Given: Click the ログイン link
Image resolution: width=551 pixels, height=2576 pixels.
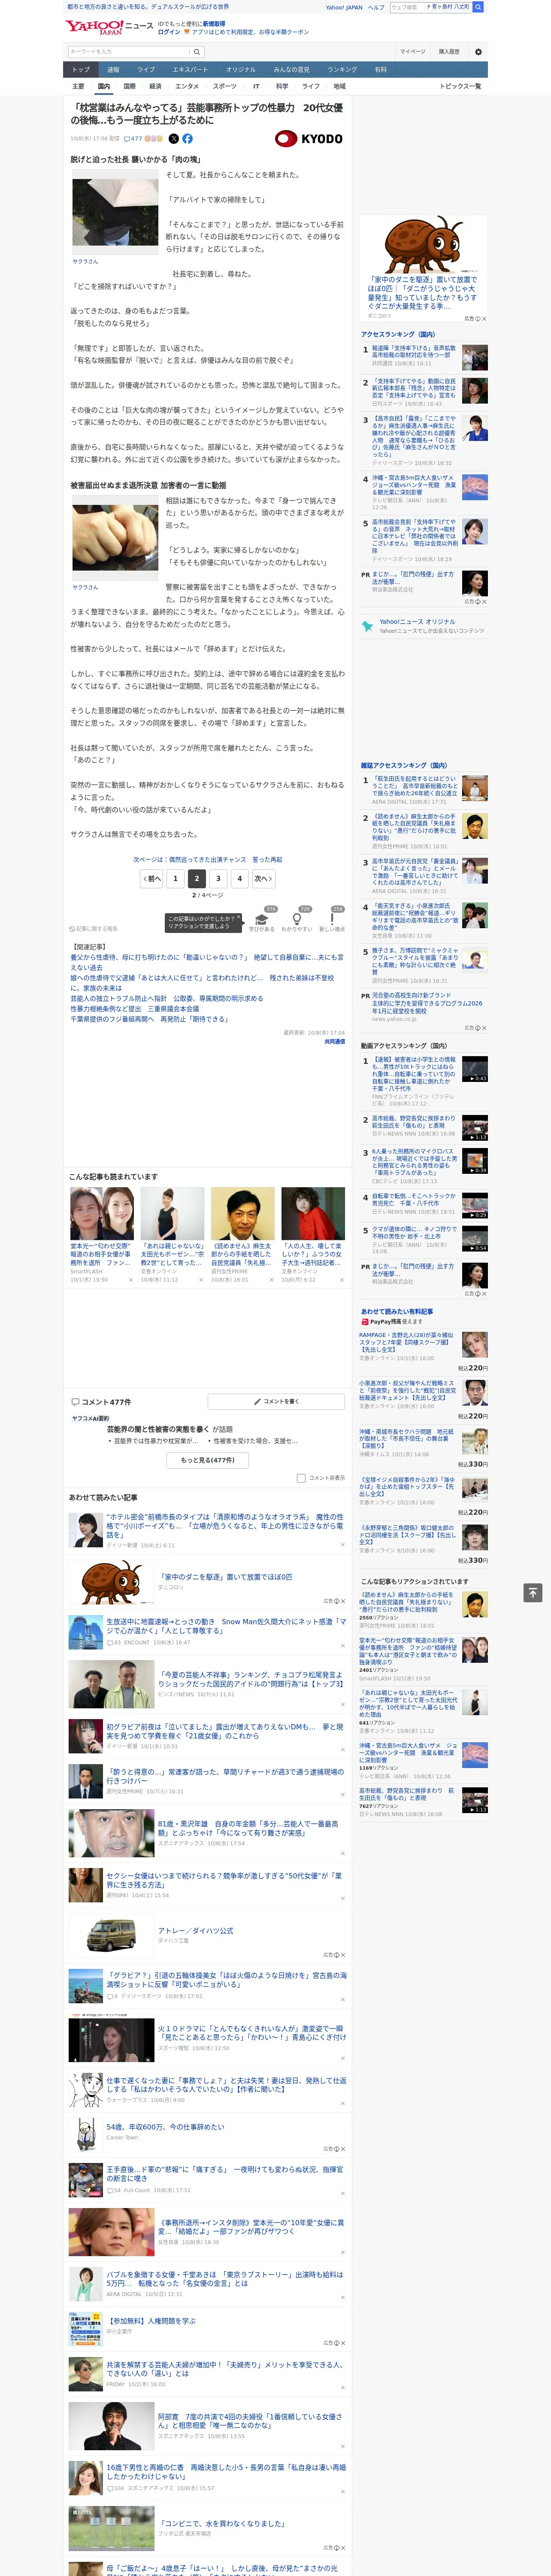Looking at the screenshot, I should [169, 32].
